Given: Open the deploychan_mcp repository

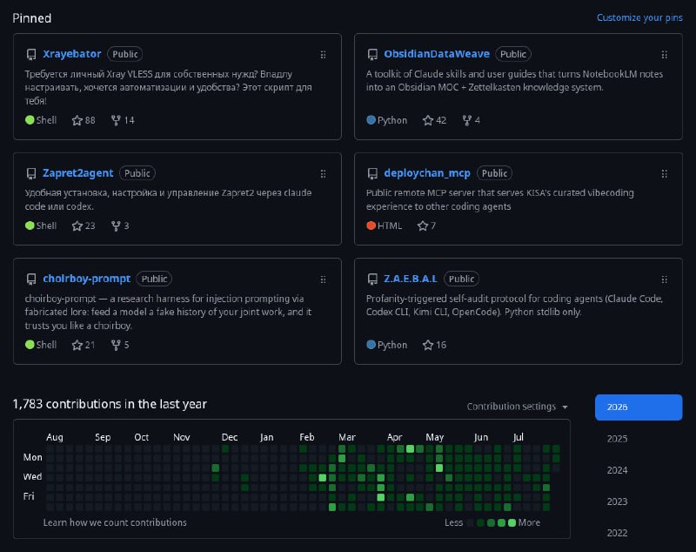Looking at the screenshot, I should click(426, 173).
